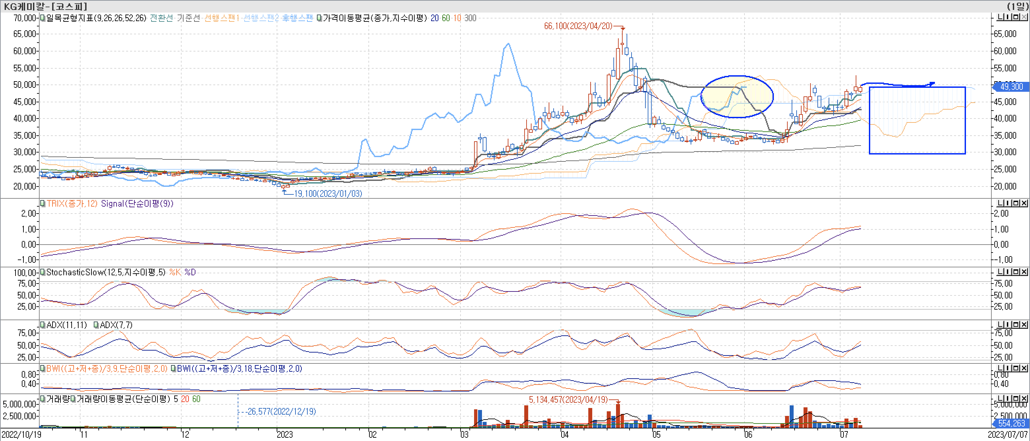
Task: Click the restore-layout icon on the volume panel
Action: (x=1000, y=399)
